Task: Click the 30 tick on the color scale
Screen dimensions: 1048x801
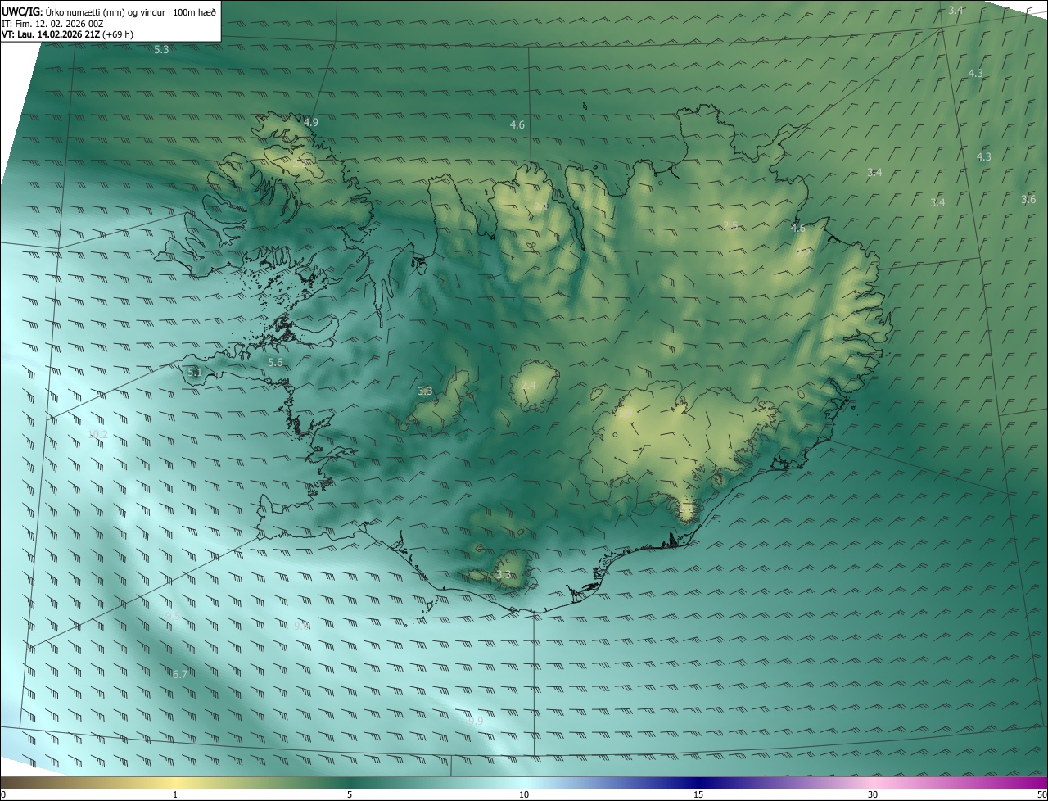Action: pos(873,794)
